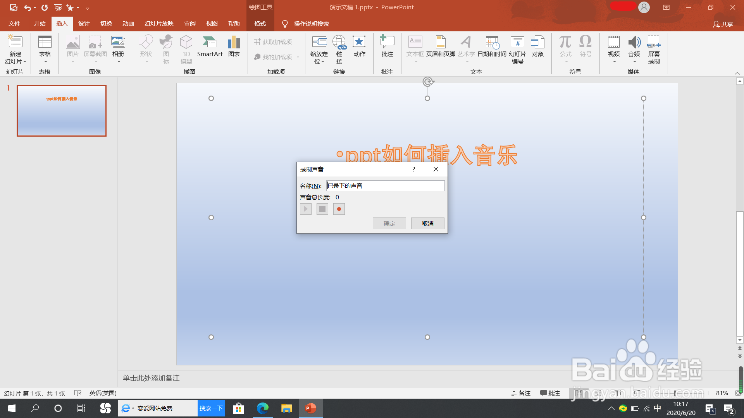Open the Photo Album tool
Viewport: 744px width, 418px height.
pos(118,46)
